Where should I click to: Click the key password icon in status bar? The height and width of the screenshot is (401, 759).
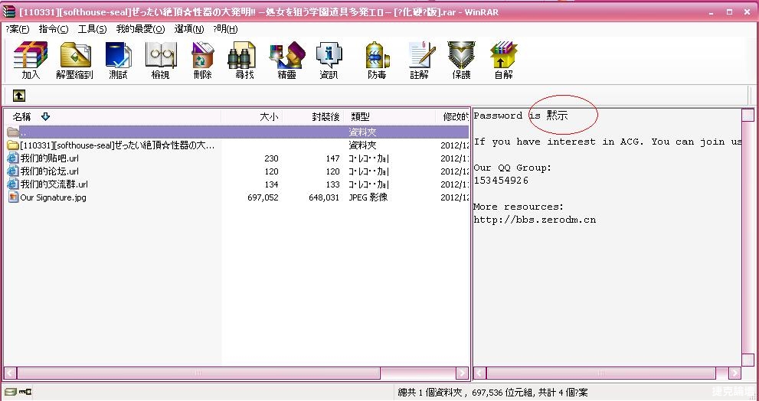click(25, 393)
